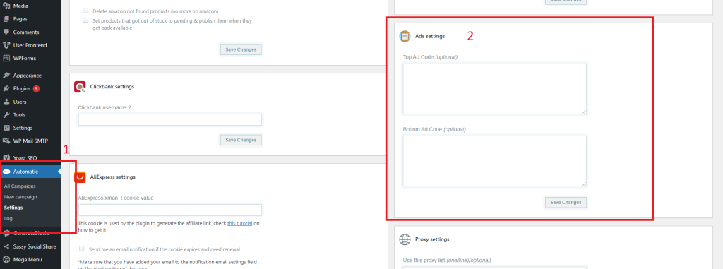Image resolution: width=723 pixels, height=269 pixels.
Task: Open 'this tutorial' link
Action: [x=240, y=223]
